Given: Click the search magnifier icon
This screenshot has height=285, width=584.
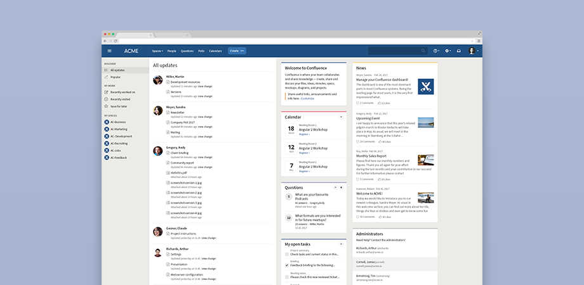Looking at the screenshot, I should [423, 51].
